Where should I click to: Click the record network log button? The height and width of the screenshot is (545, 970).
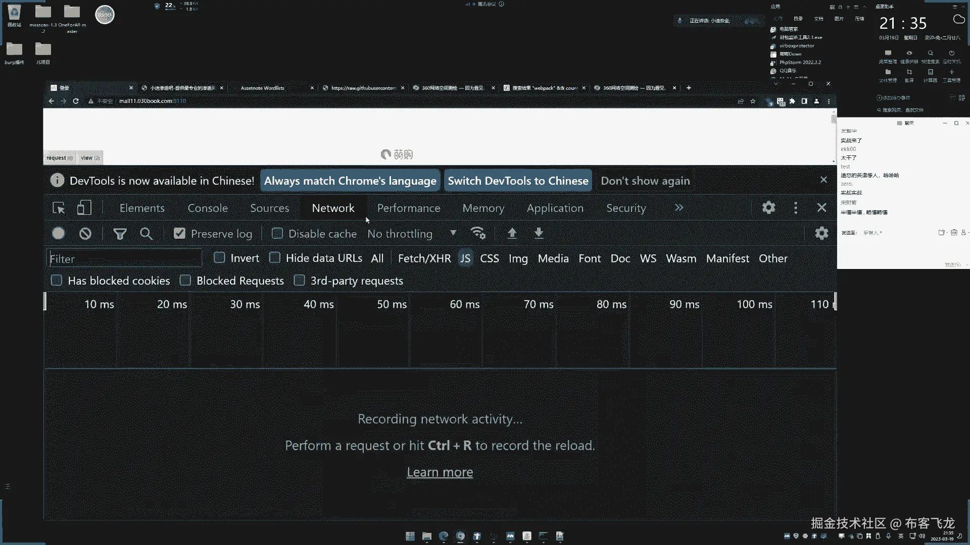(x=59, y=233)
